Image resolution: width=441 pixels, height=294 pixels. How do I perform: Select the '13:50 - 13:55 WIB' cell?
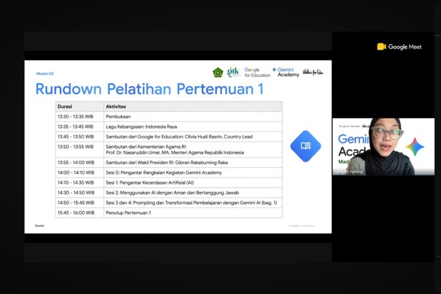[79, 150]
